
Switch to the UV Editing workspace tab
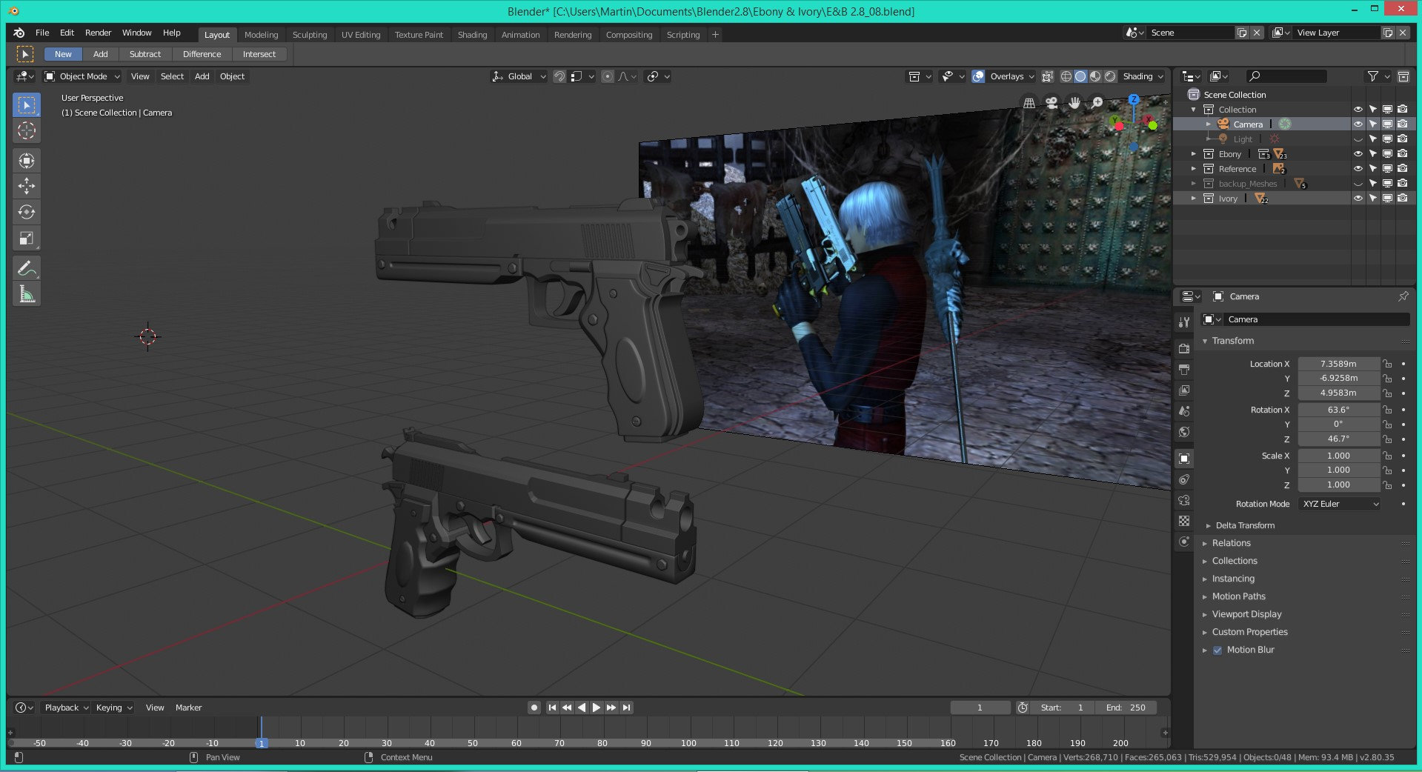361,35
